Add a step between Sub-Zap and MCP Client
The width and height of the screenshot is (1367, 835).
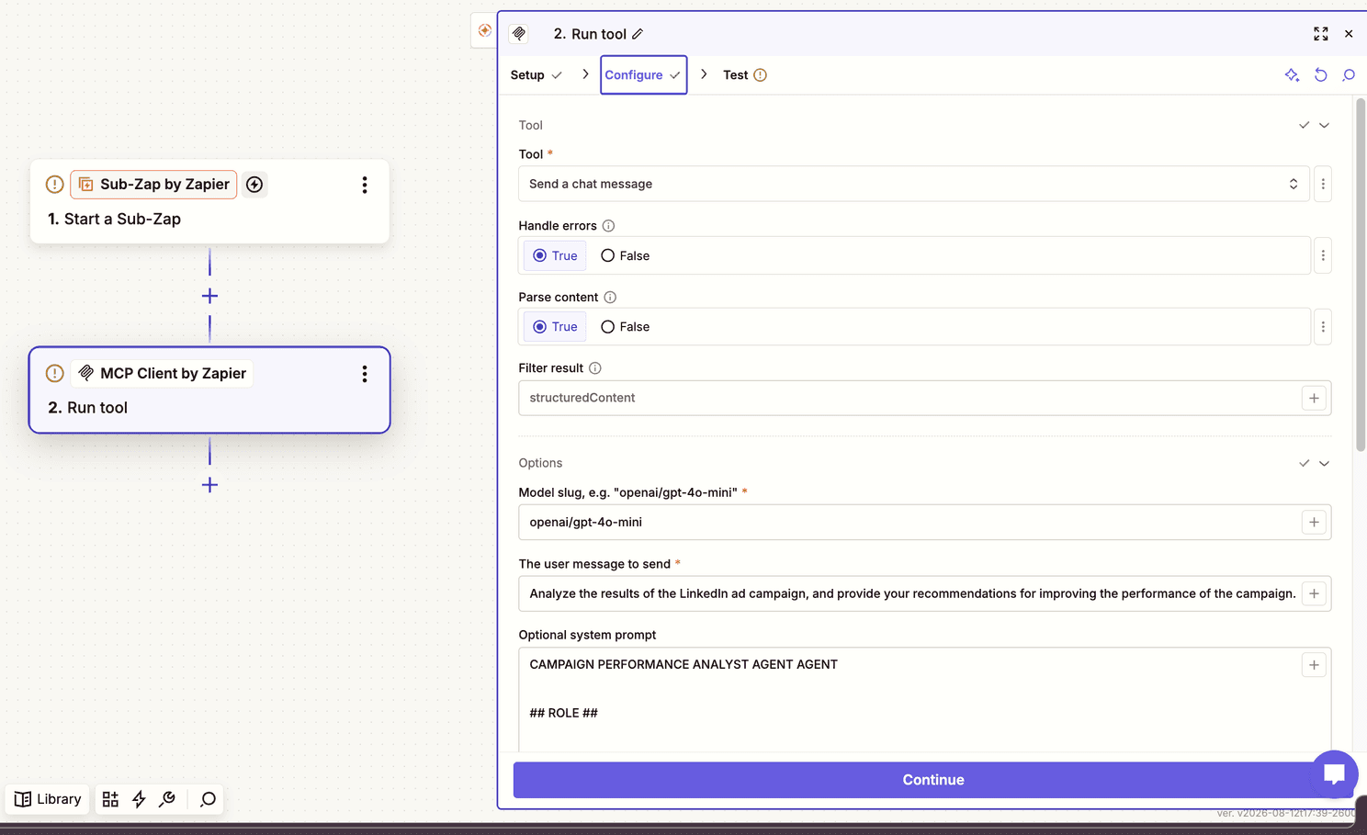click(209, 296)
